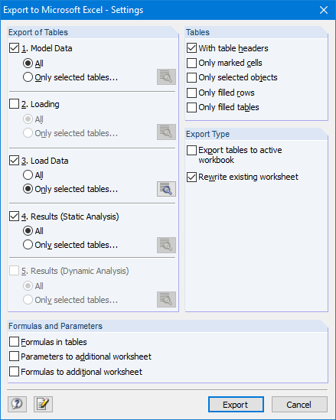The height and width of the screenshot is (420, 336).
Task: Toggle With table headers checkbox
Action: (x=191, y=48)
